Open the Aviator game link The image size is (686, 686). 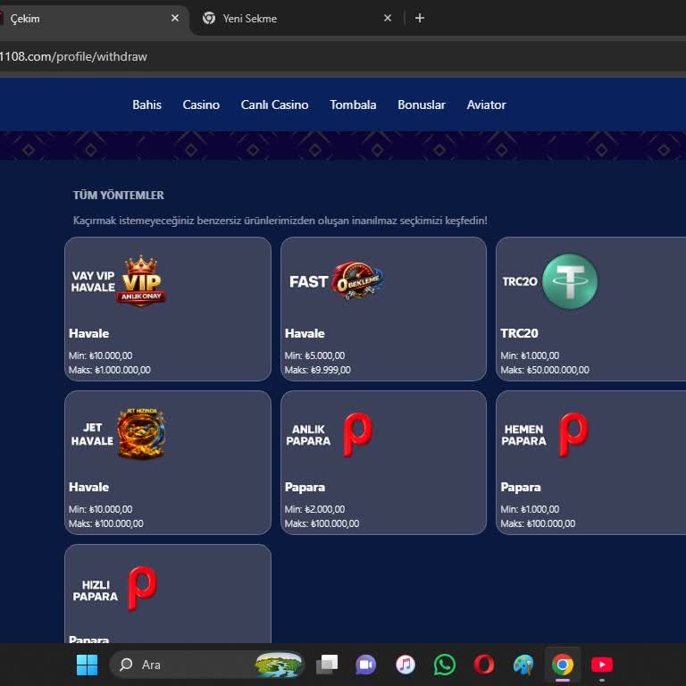pyautogui.click(x=486, y=105)
